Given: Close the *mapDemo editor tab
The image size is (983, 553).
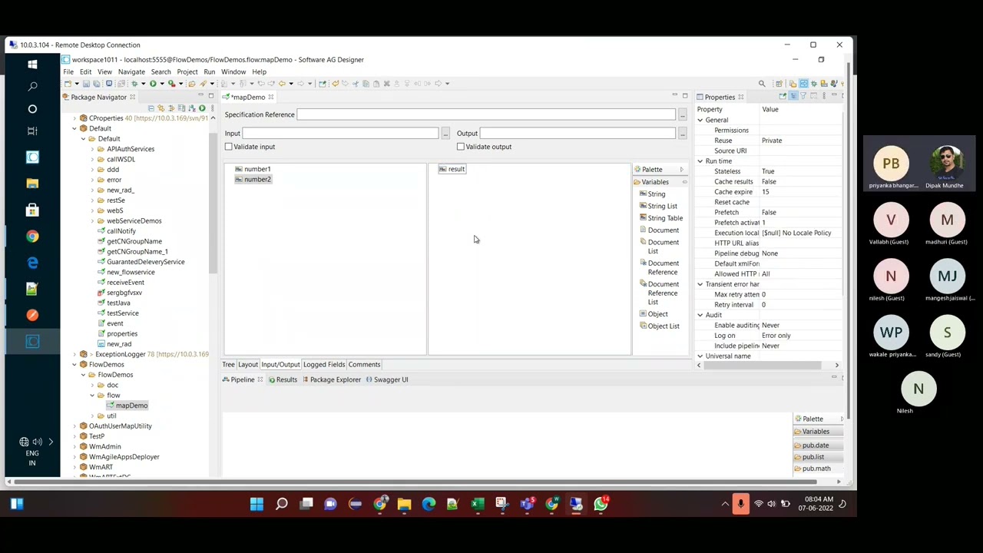Looking at the screenshot, I should point(270,97).
